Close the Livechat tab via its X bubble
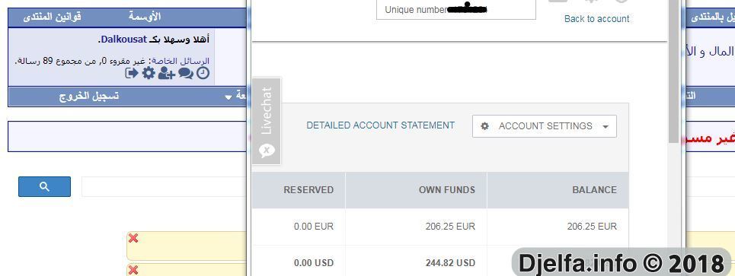The width and height of the screenshot is (735, 276). click(x=267, y=151)
